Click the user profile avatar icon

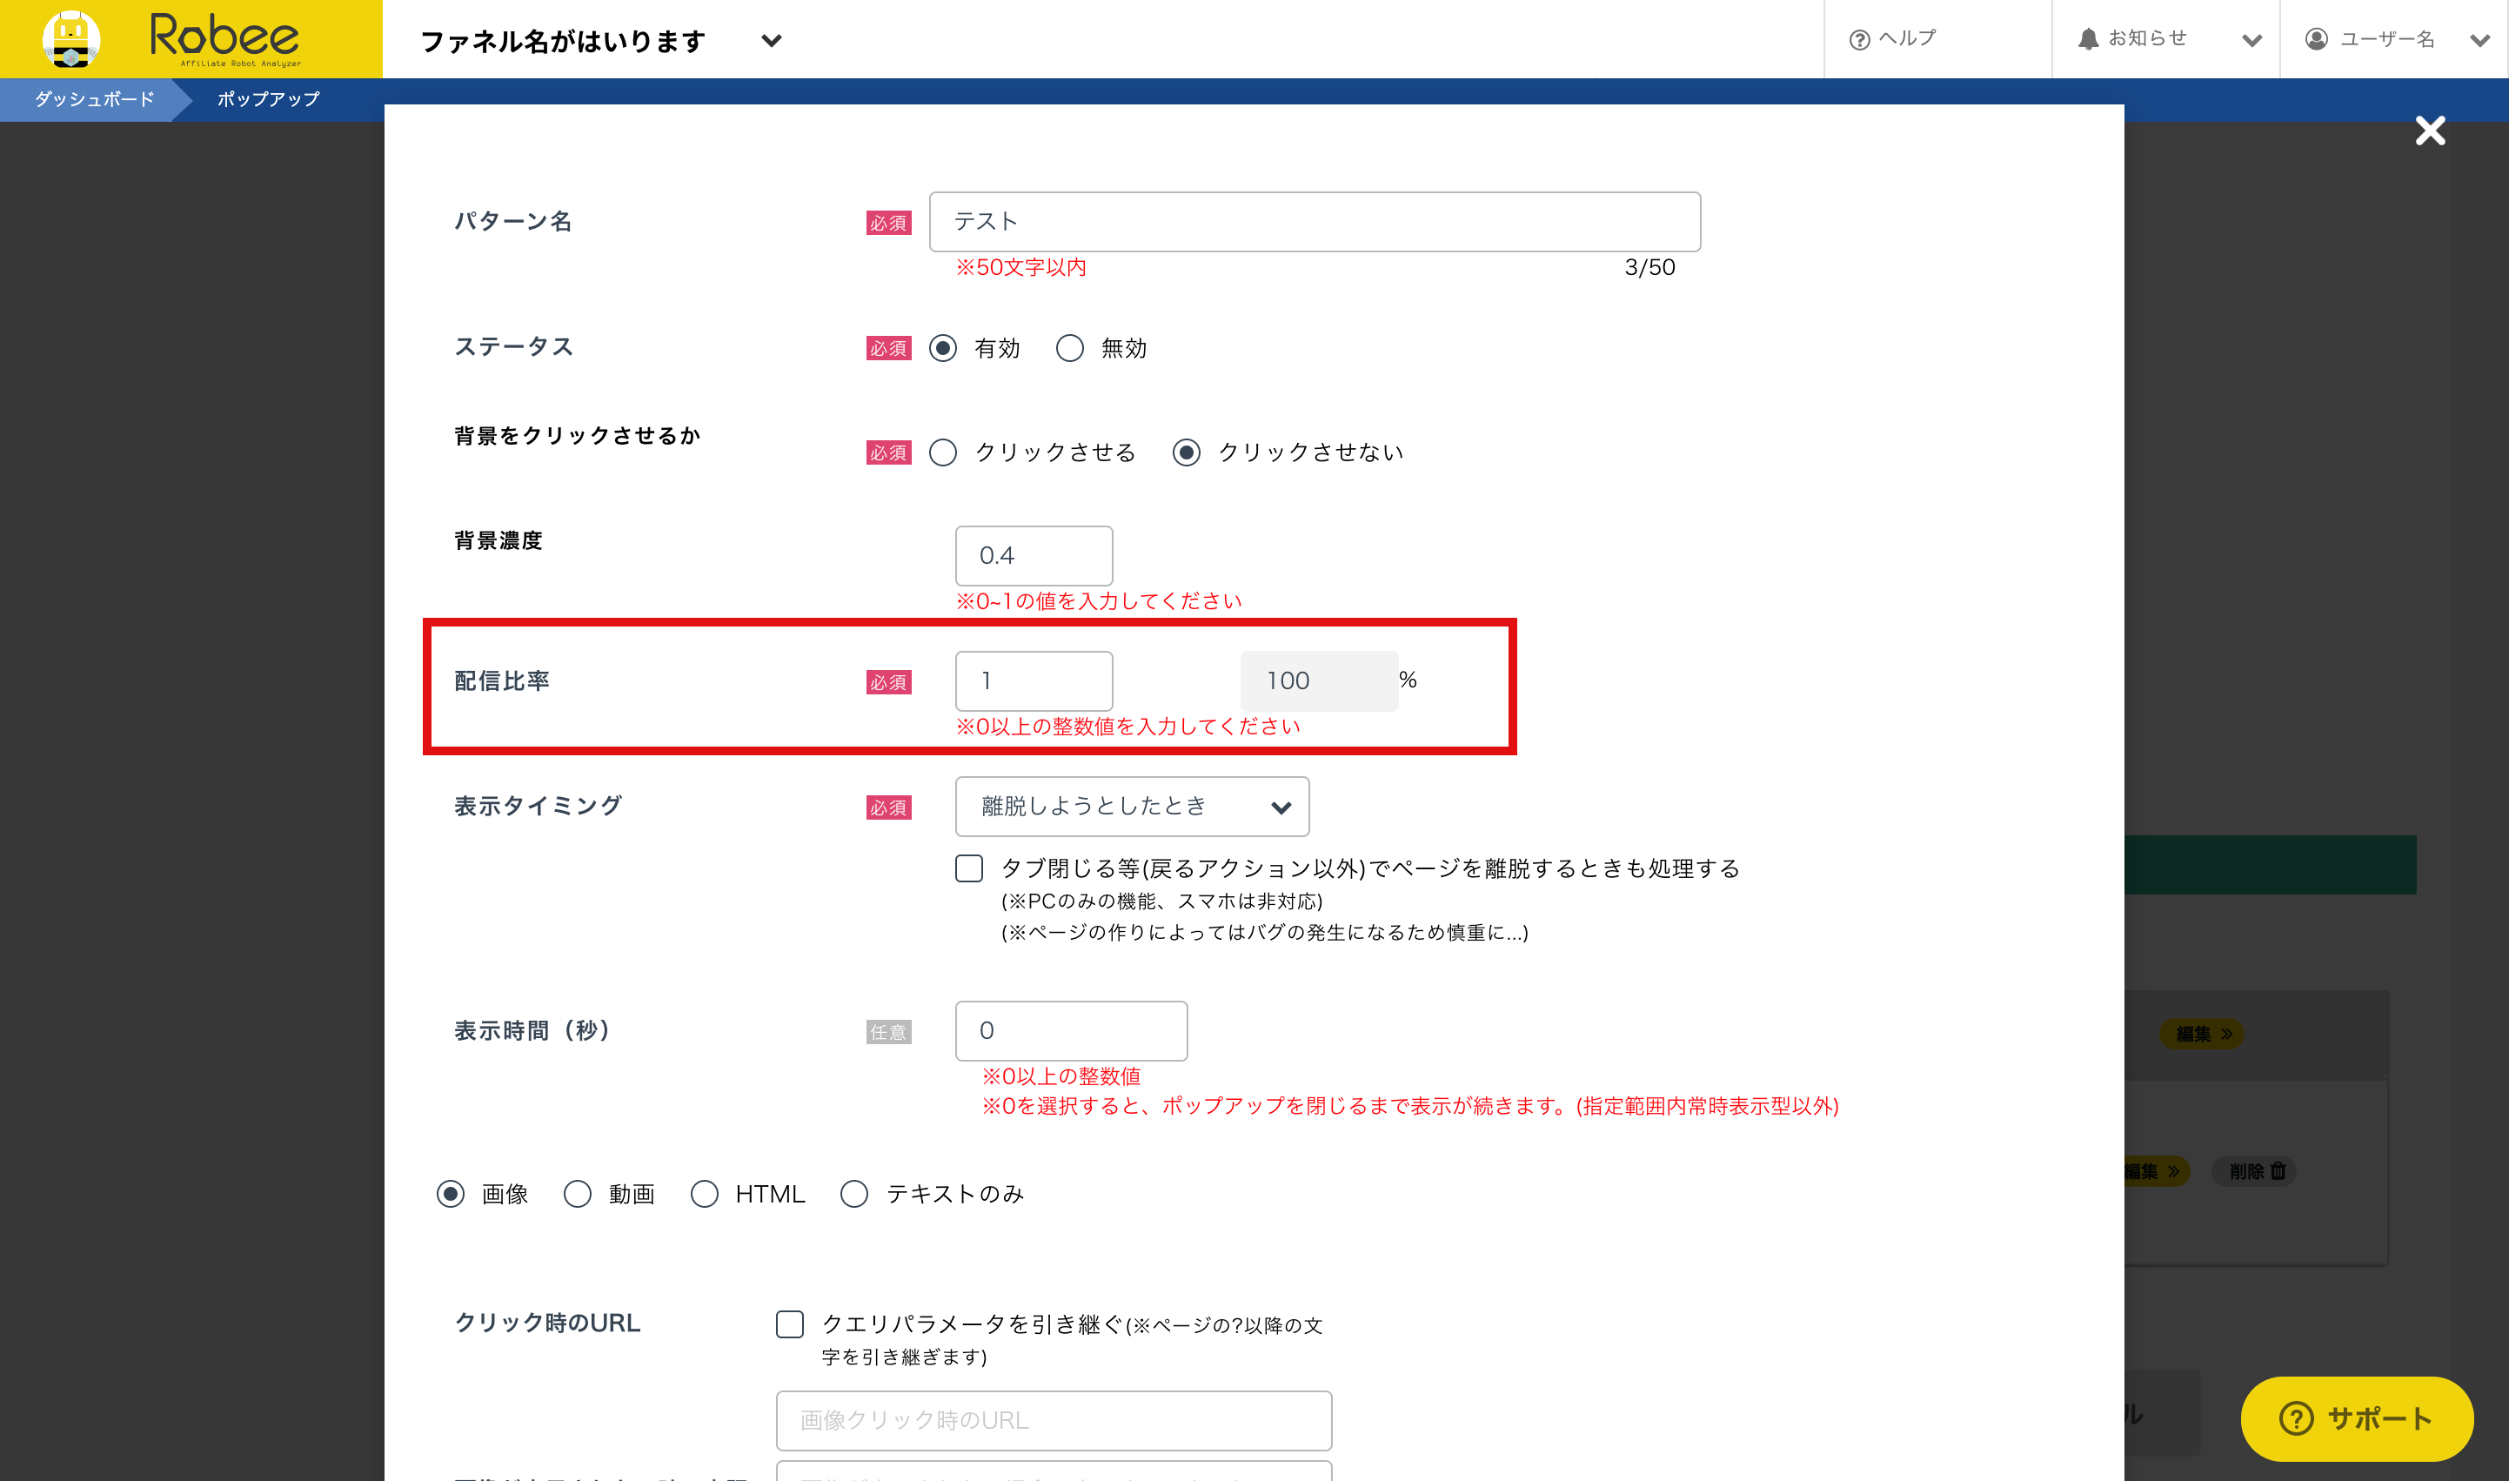coord(2317,39)
